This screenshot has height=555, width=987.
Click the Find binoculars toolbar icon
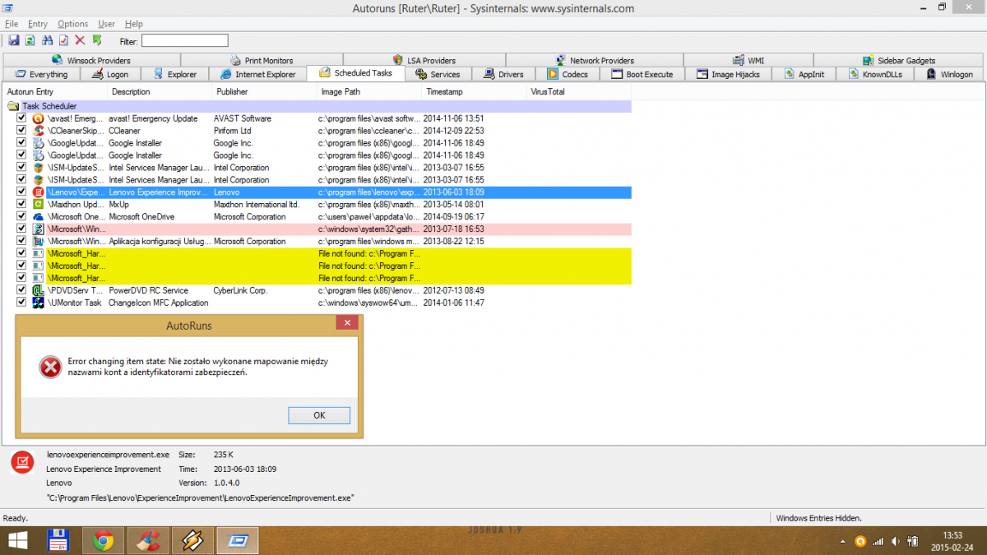(x=47, y=40)
